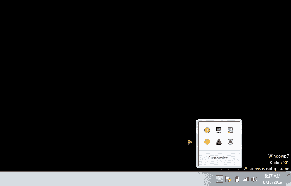Click the dark monitor-shaped tray icon

click(219, 130)
